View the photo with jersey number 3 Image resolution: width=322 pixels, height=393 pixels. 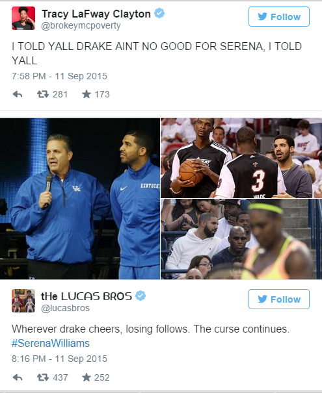pyautogui.click(x=241, y=158)
